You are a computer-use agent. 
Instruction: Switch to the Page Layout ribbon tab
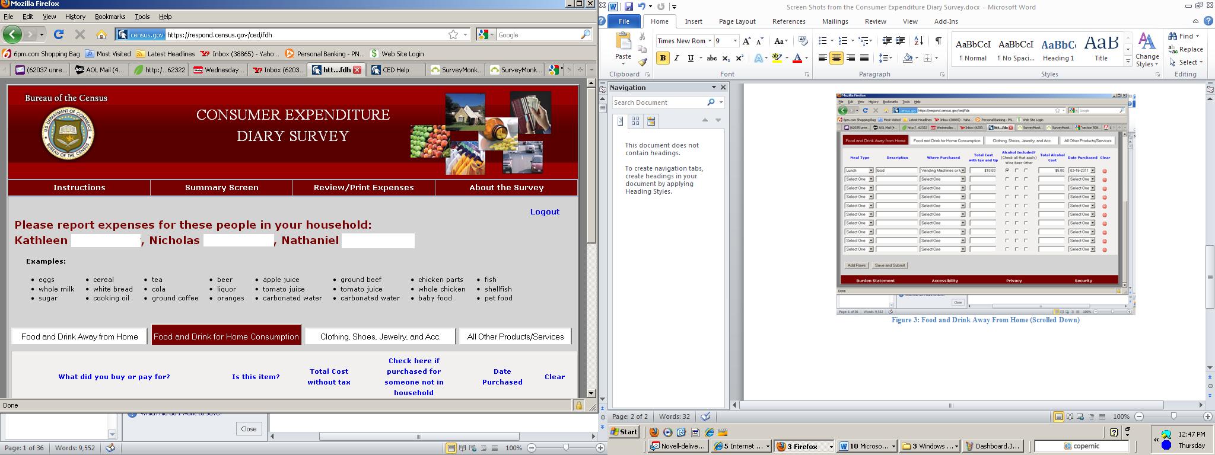[737, 21]
